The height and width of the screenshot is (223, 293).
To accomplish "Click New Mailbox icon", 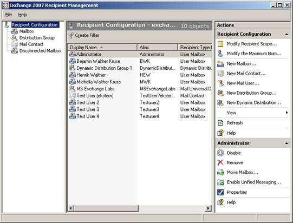I will pos(220,64).
